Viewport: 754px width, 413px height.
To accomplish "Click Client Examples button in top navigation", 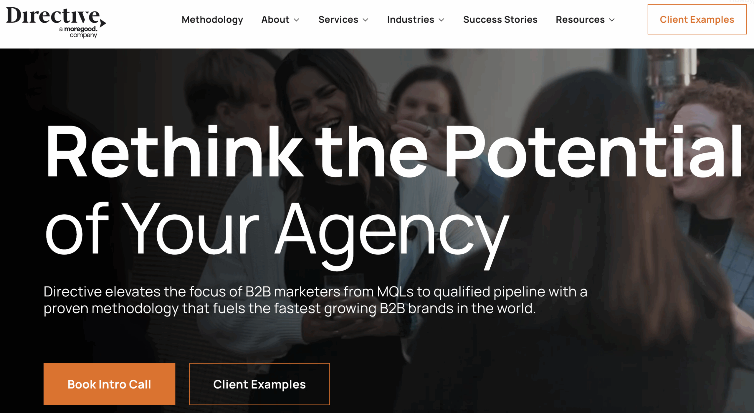I will point(697,19).
